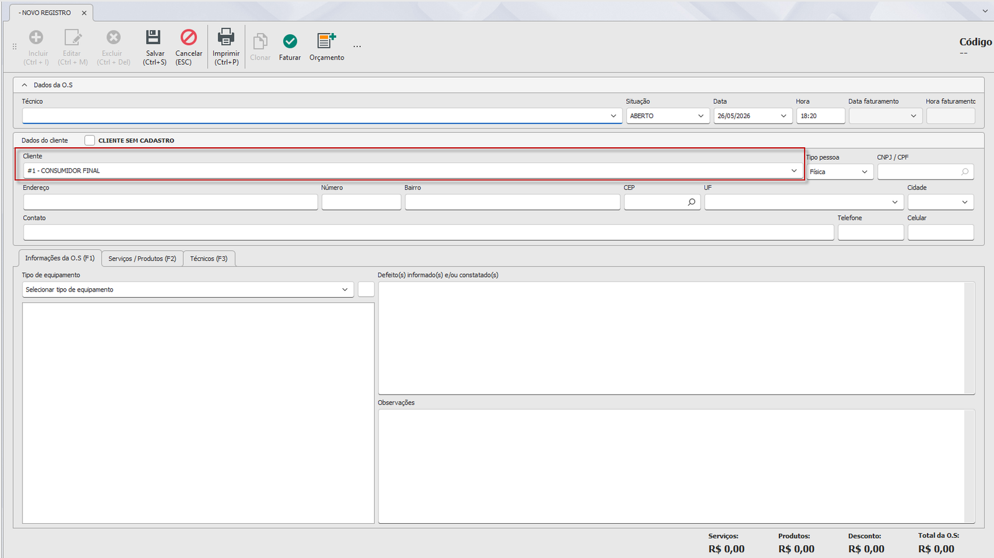The height and width of the screenshot is (558, 994).
Task: Open the Cidade dropdown
Action: 965,202
